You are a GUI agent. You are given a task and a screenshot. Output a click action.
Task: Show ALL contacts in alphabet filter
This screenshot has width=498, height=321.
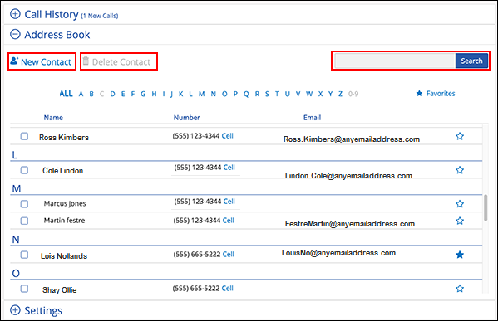point(66,94)
